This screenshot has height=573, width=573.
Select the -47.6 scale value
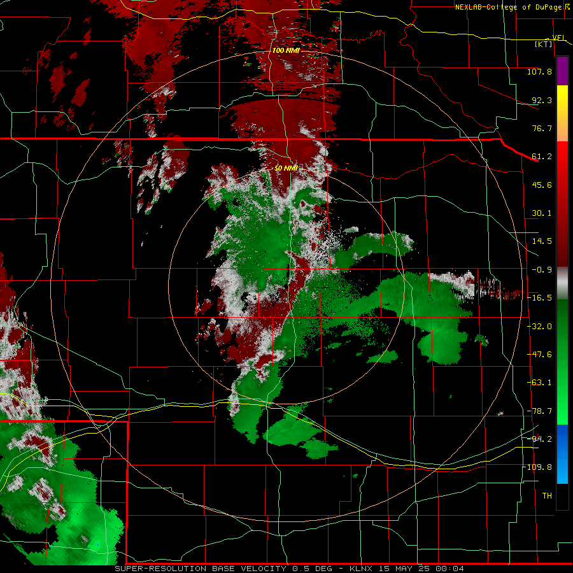(x=539, y=355)
